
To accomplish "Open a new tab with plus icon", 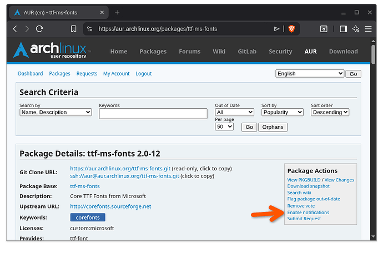I will pyautogui.click(x=117, y=12).
